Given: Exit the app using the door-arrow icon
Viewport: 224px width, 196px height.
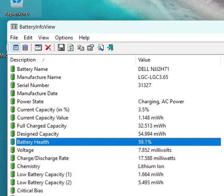Looking at the screenshot, I should pos(110,47).
